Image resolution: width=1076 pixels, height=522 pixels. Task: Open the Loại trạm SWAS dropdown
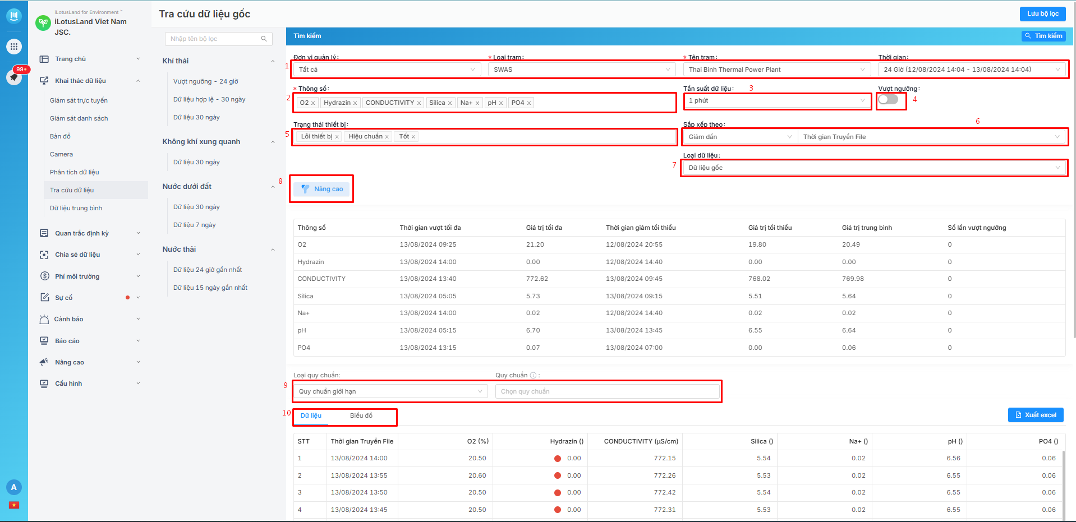582,70
